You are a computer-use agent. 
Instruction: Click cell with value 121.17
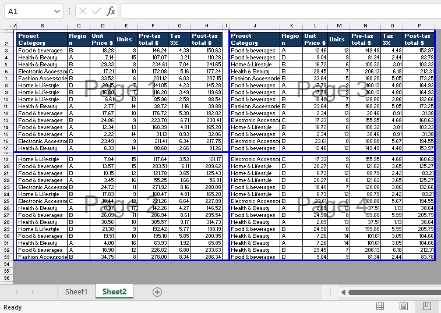[x=206, y=159]
